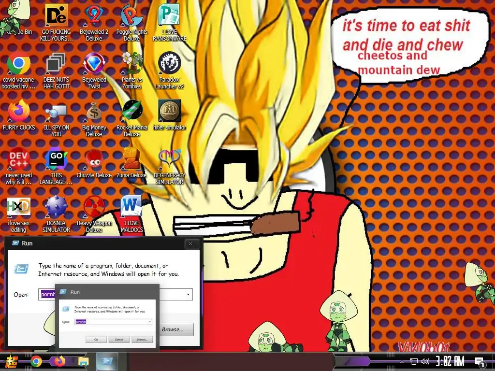Select the DEGENERACY SIMULATOR heart icon

(x=170, y=166)
